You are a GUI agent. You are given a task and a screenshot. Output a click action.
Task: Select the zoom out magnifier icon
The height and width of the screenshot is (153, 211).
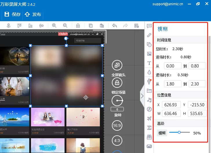65,25
